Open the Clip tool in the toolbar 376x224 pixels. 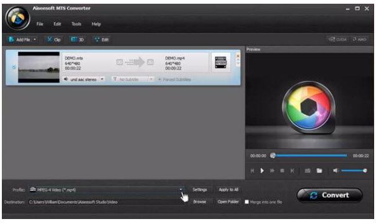[54, 40]
